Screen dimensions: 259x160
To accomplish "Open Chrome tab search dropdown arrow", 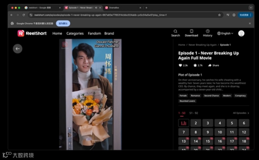I will click(x=251, y=8).
